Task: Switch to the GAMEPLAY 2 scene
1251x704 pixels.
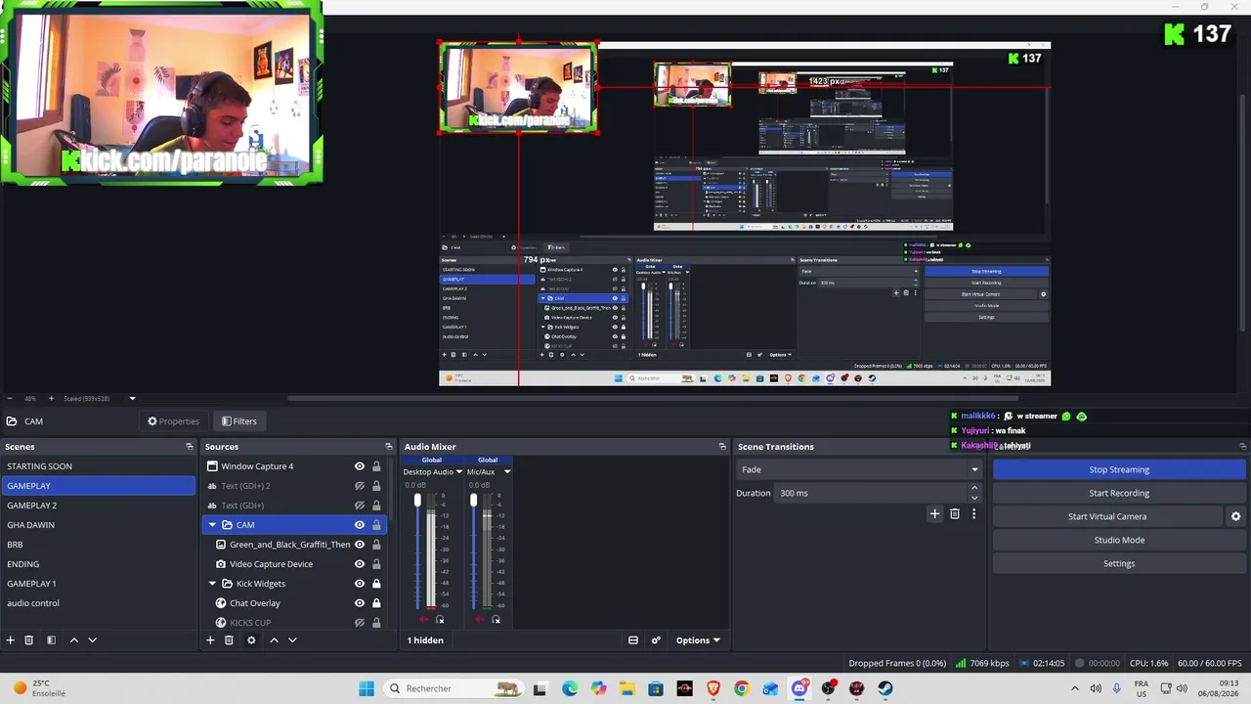Action: click(98, 506)
